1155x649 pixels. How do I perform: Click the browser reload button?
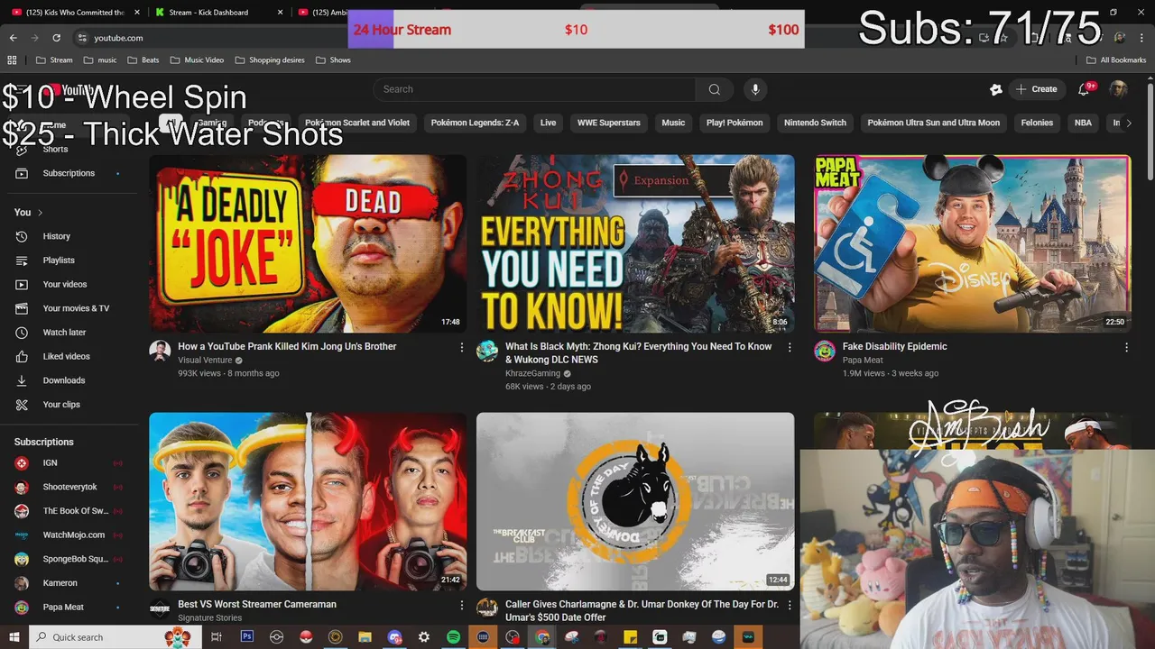(56, 38)
